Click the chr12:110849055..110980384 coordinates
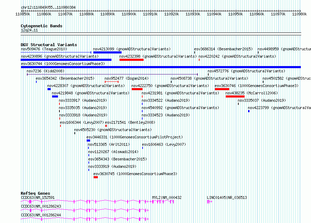This screenshot has height=223, width=311. [x=48, y=7]
